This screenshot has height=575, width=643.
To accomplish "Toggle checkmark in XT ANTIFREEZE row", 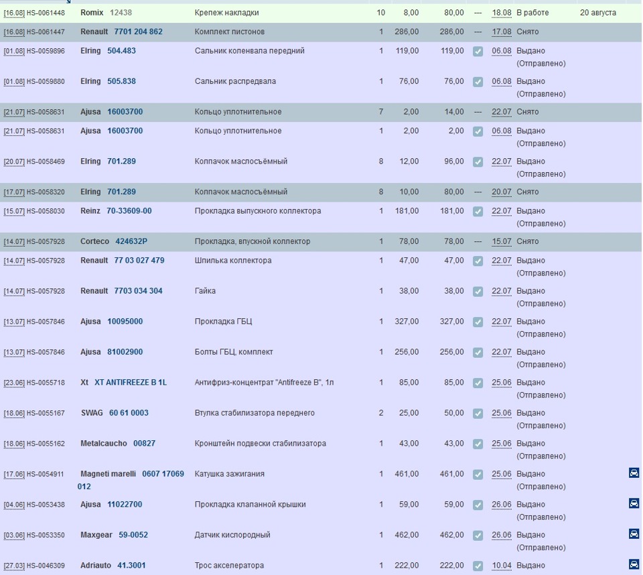I will coord(478,383).
